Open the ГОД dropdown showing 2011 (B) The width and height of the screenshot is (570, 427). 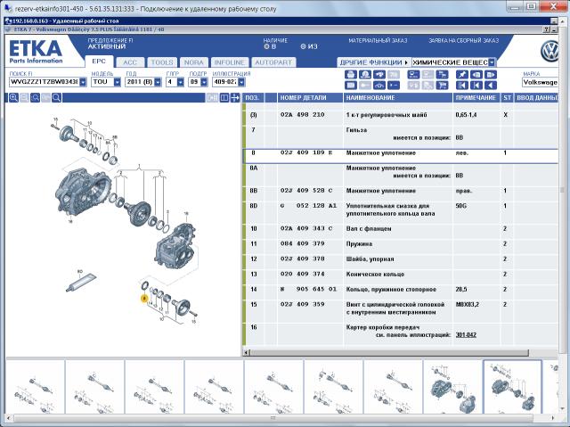[x=158, y=82]
